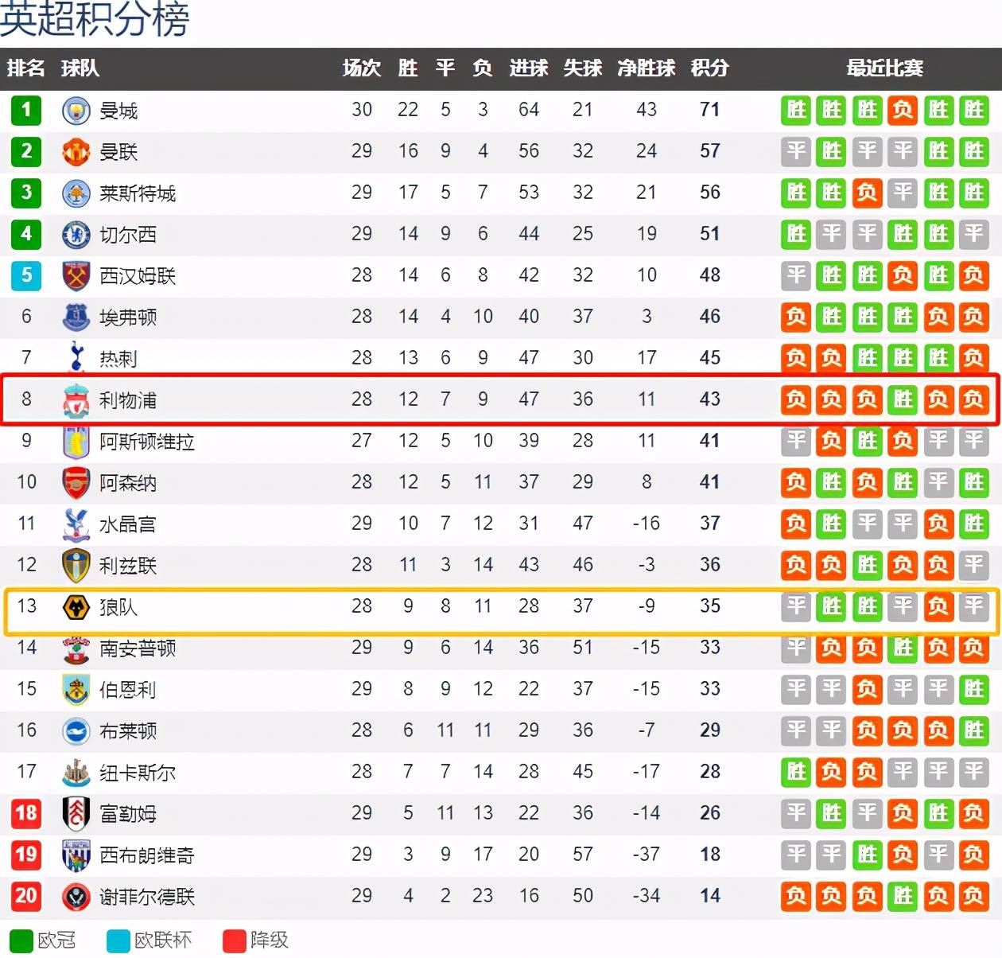Click the Tottenham cockerel crest
This screenshot has height=958, width=1002.
(x=76, y=357)
